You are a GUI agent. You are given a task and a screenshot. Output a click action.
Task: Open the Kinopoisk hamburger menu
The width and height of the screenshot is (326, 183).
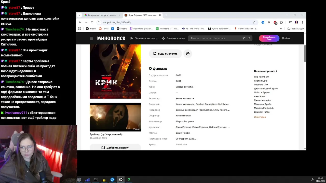91,38
